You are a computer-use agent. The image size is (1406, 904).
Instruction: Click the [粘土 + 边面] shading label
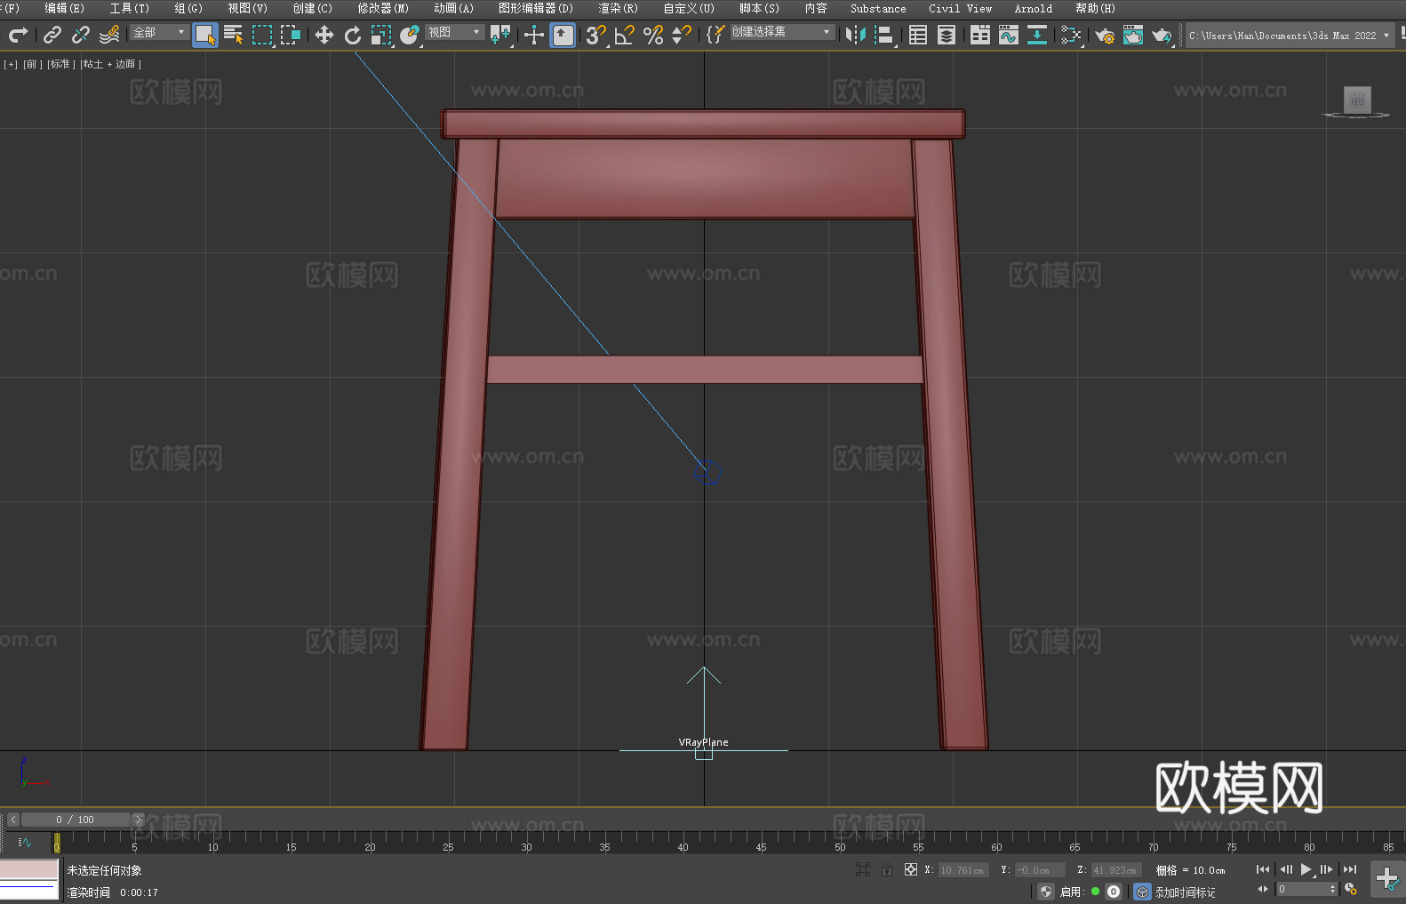[x=110, y=64]
